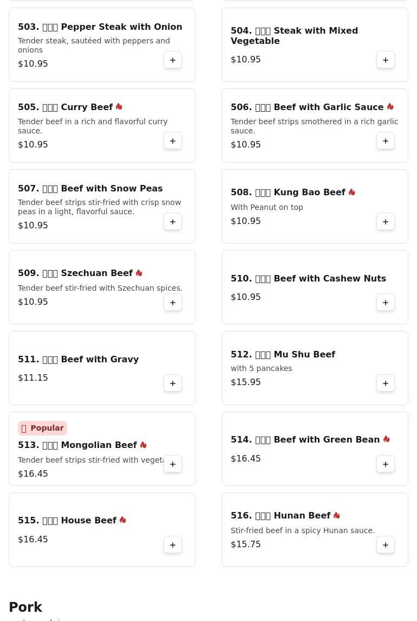
Task: Add Beef with Garlic Sauce item
Action: coord(386,141)
